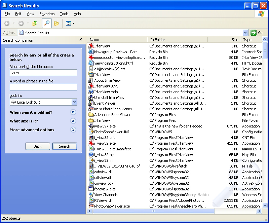Screen dimensions: 269x223
Task: Select the Event Viewer shortcut icon
Action: pyautogui.click(x=91, y=103)
